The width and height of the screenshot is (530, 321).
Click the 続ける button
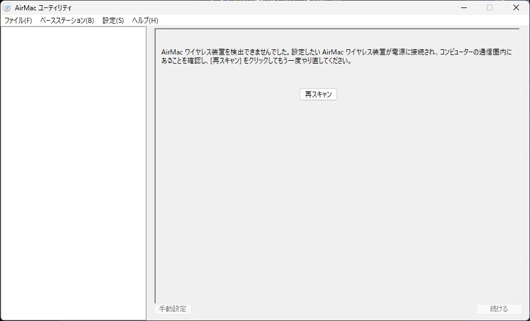tap(498, 309)
